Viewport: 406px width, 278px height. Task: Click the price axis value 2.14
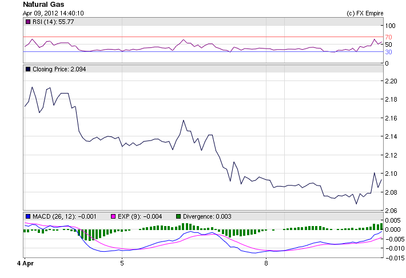(391, 136)
